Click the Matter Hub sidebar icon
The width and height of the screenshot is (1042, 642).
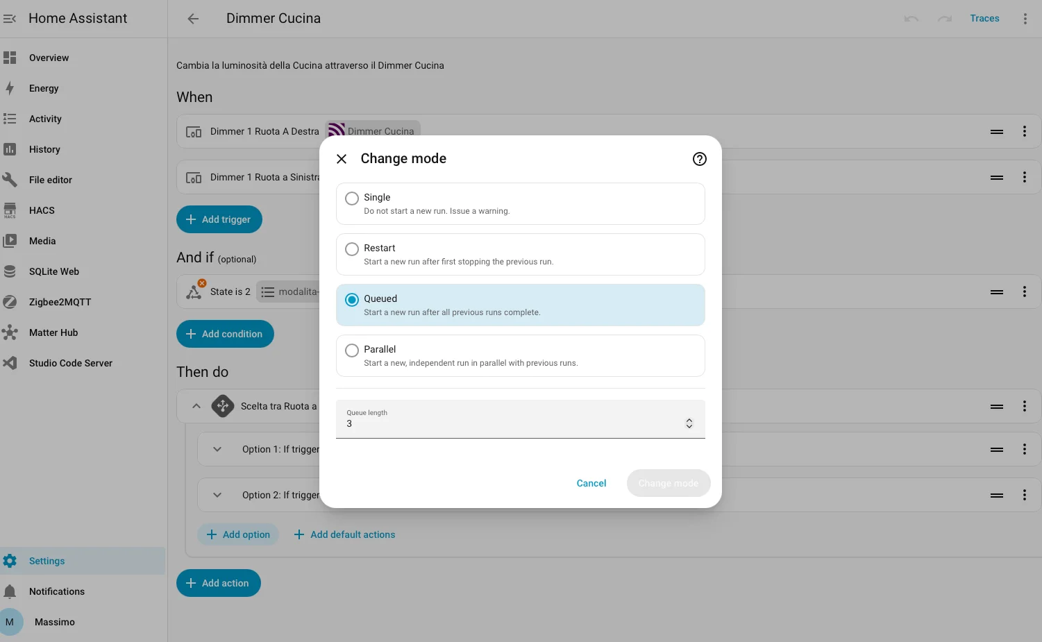10,332
